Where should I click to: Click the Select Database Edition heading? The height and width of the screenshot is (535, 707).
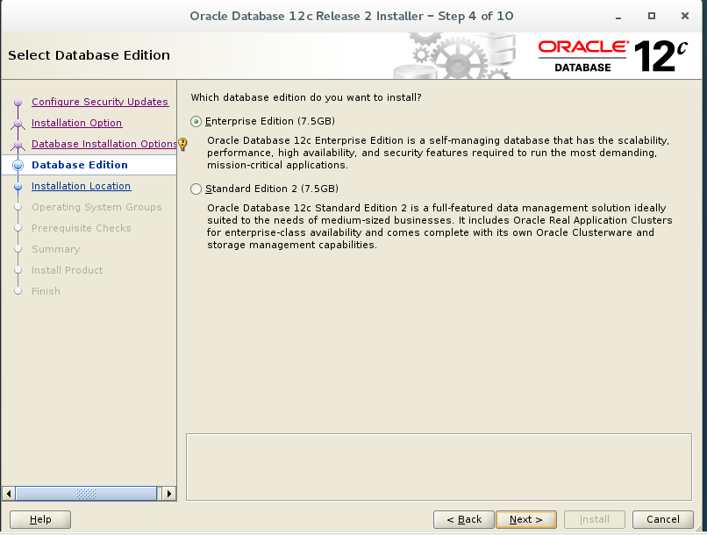pos(89,55)
